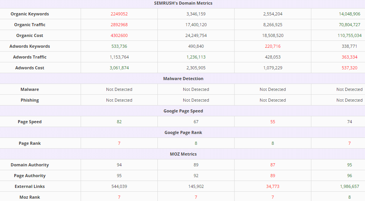Click the green Page Authority value 96
This screenshot has width=365, height=201.
tap(350, 176)
